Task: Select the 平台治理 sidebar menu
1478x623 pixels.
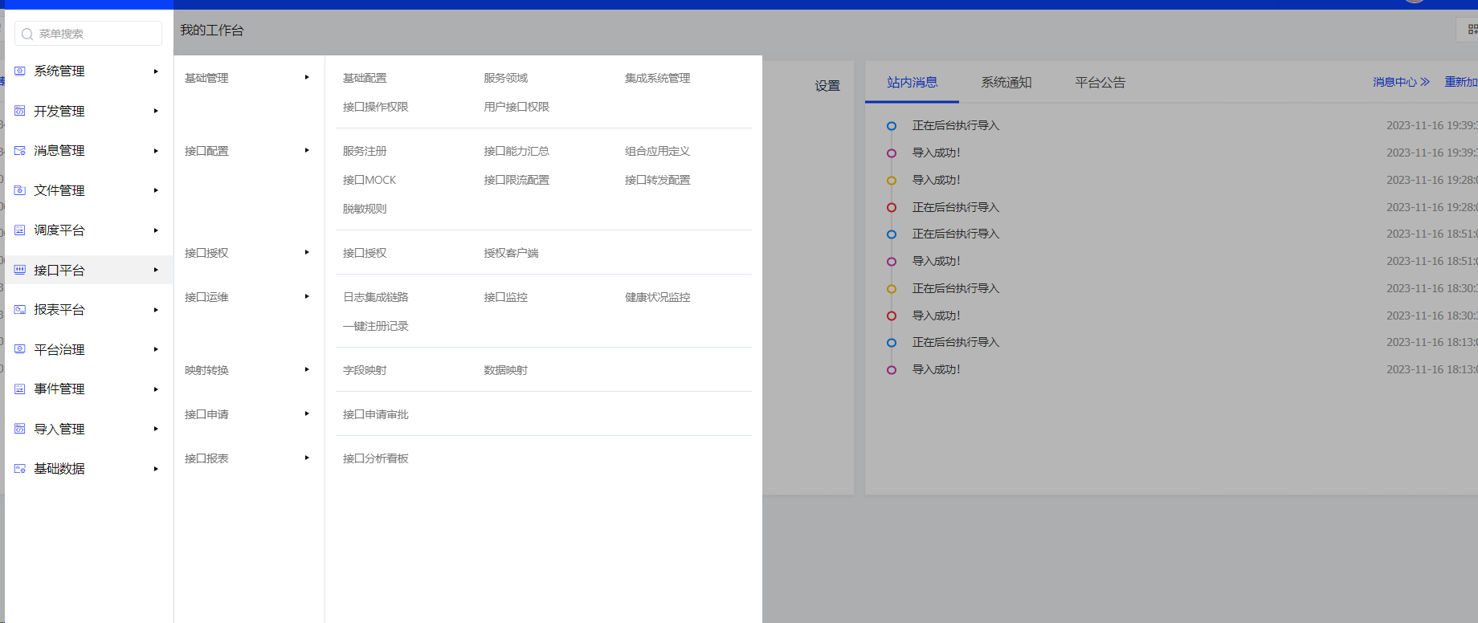Action: coord(88,349)
